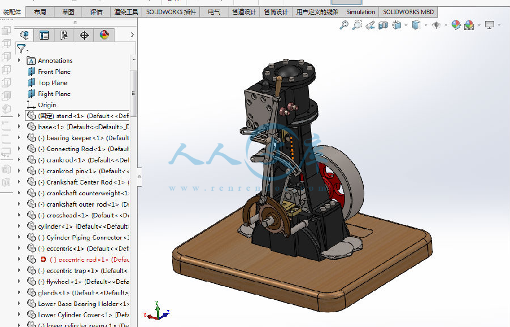
Task: Open the DimXpertManager crosshair tab
Action: coord(84,35)
